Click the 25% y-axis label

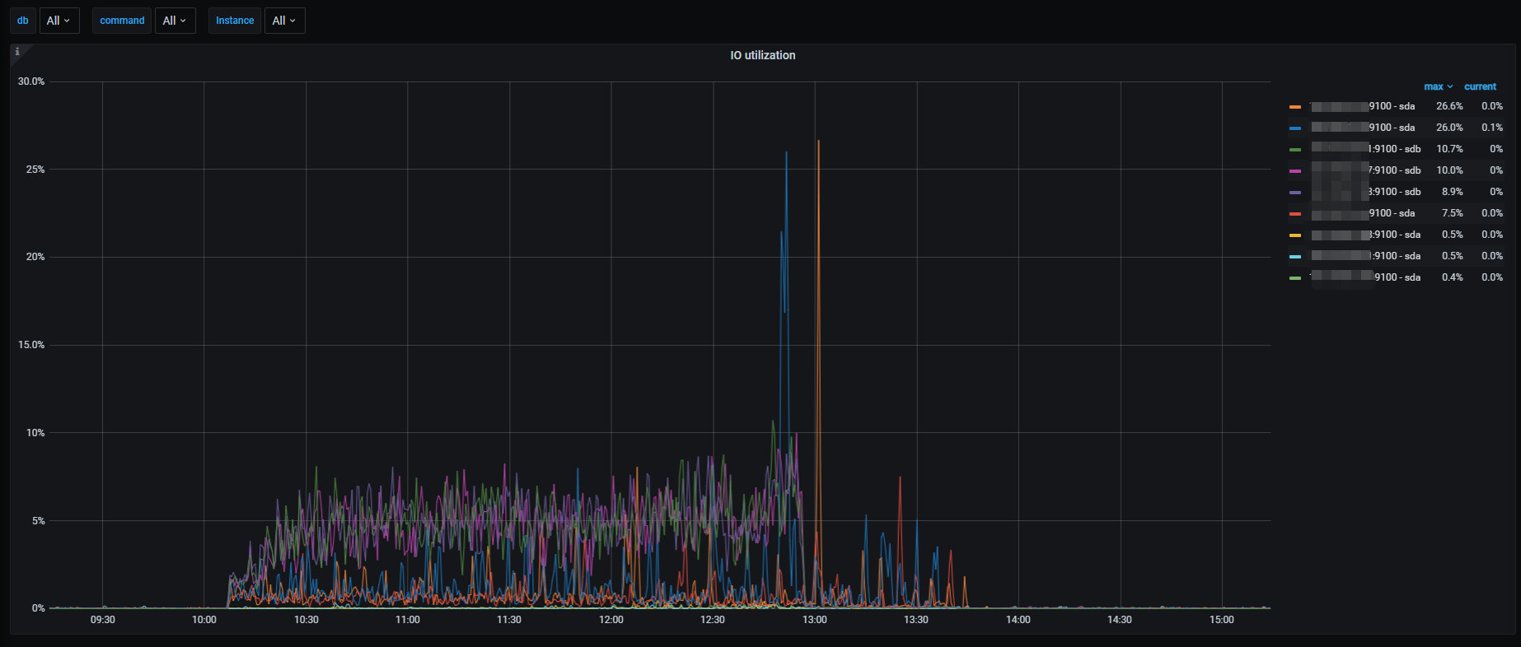click(x=35, y=170)
